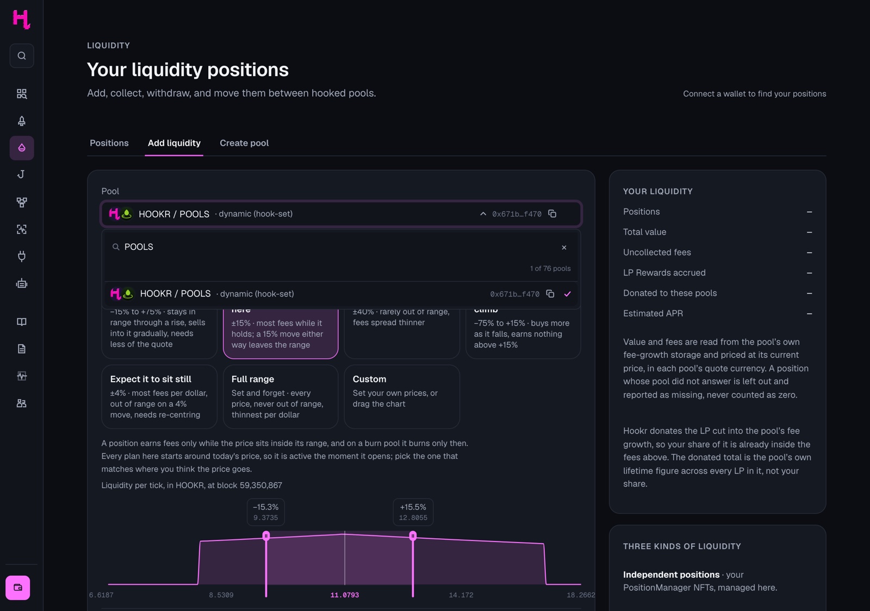
Task: Open the users group icon in sidebar
Action: pyautogui.click(x=22, y=404)
